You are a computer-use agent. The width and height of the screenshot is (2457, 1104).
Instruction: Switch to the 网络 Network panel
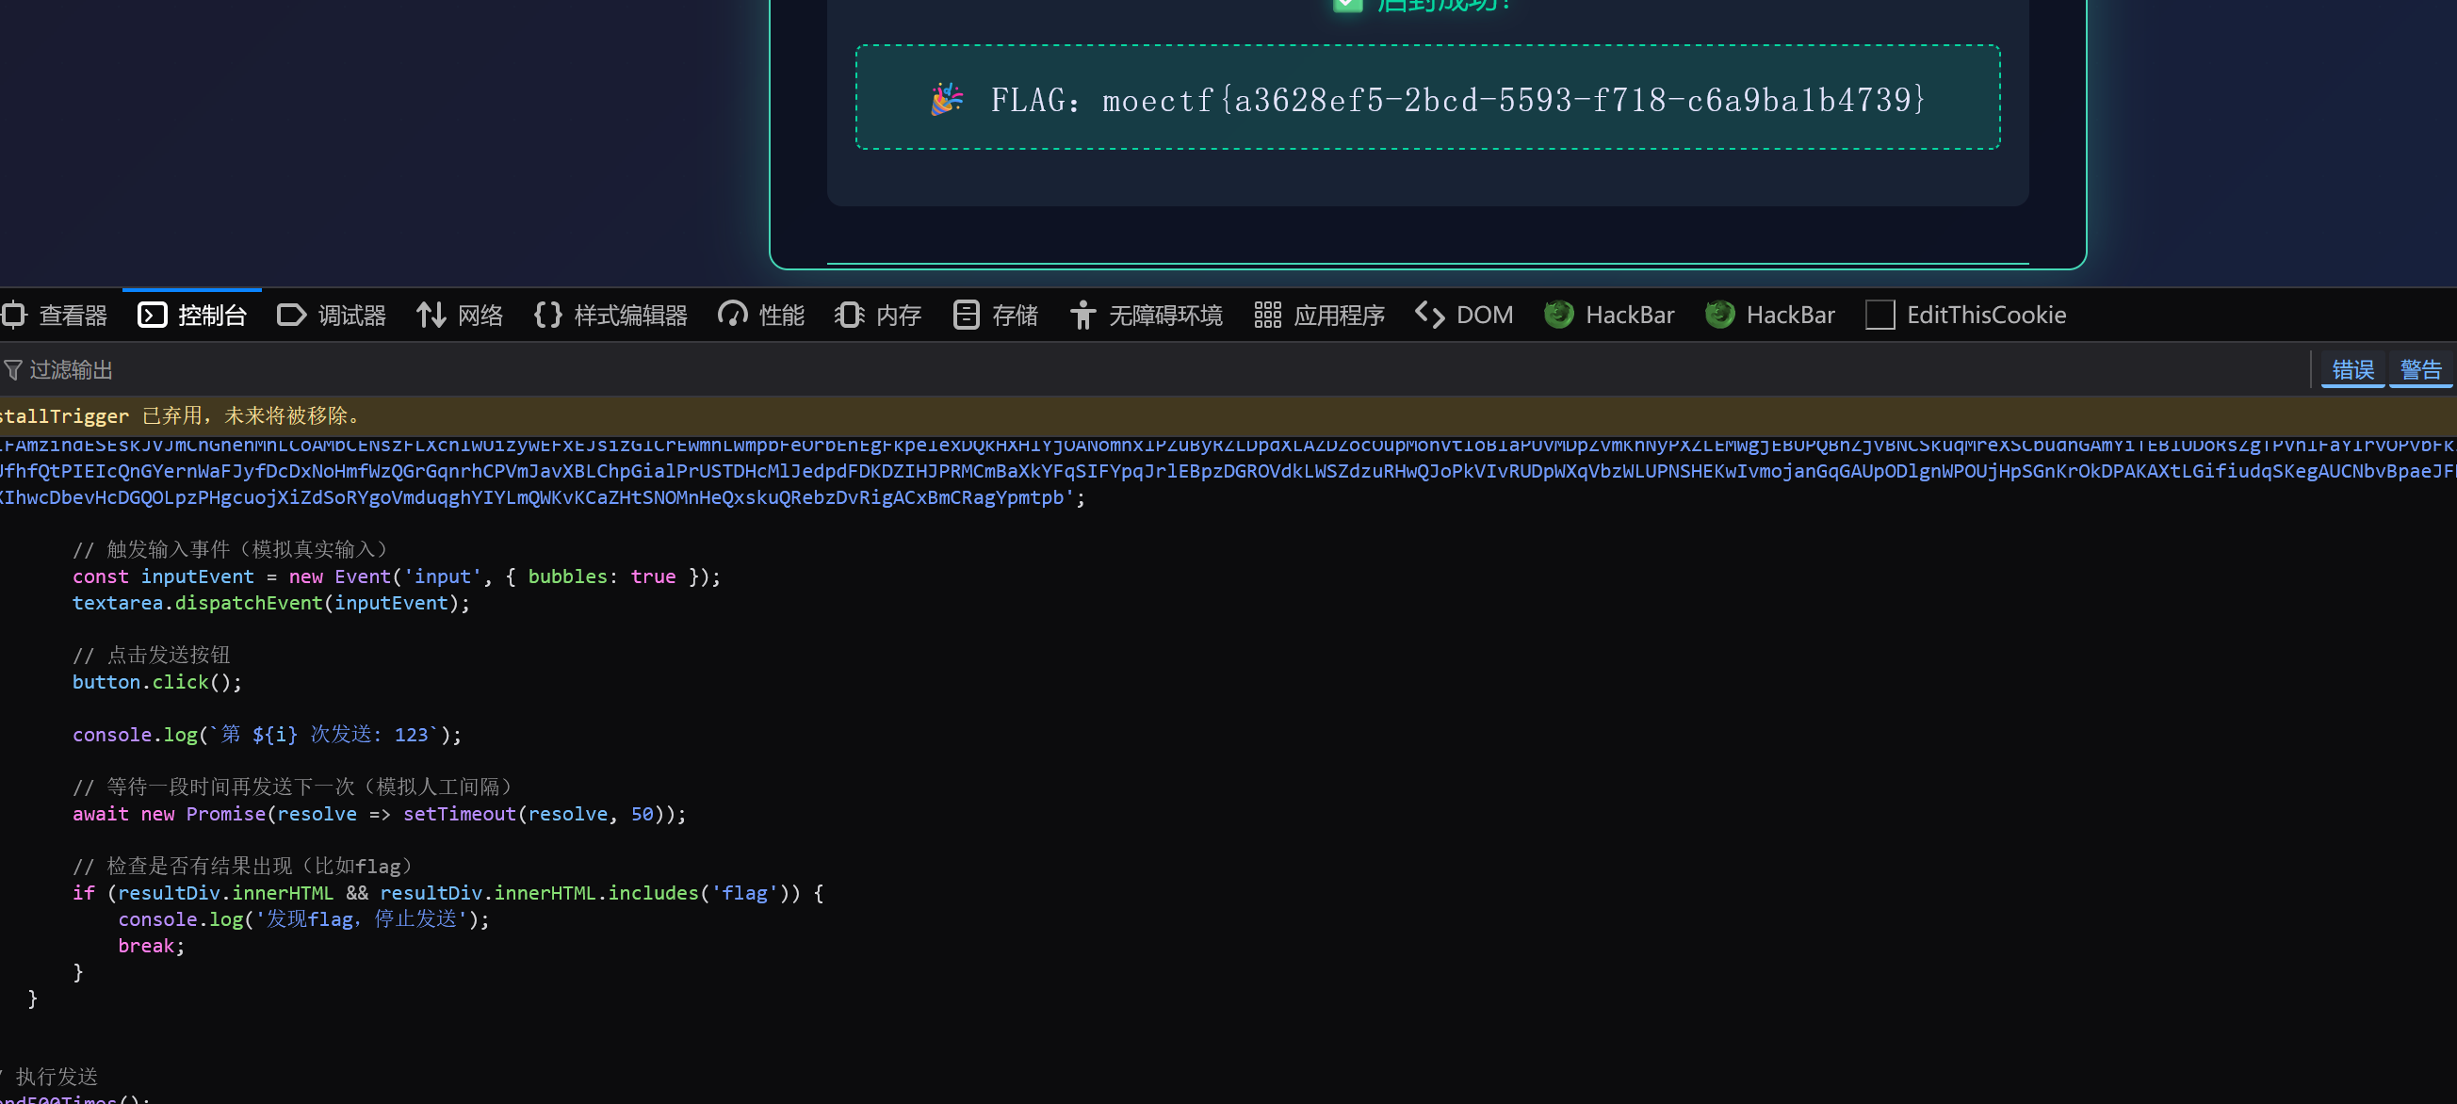pyautogui.click(x=460, y=315)
